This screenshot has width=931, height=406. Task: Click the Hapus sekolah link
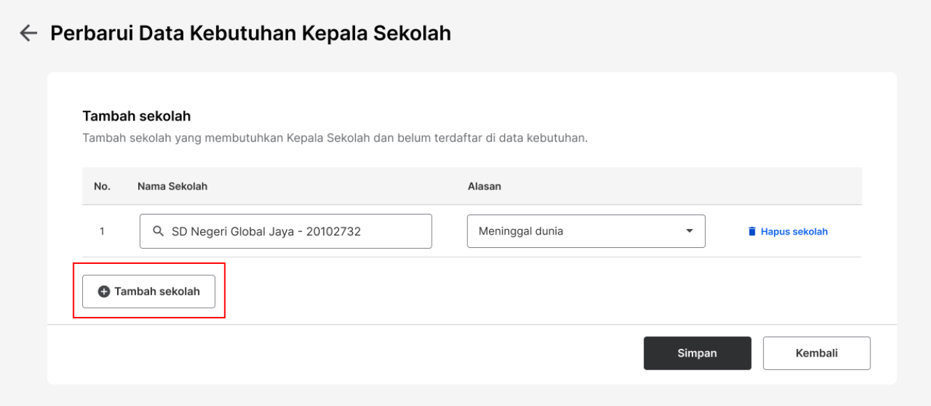[787, 231]
